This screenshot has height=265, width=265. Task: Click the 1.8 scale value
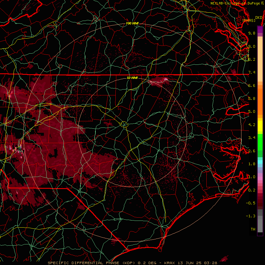252,164
